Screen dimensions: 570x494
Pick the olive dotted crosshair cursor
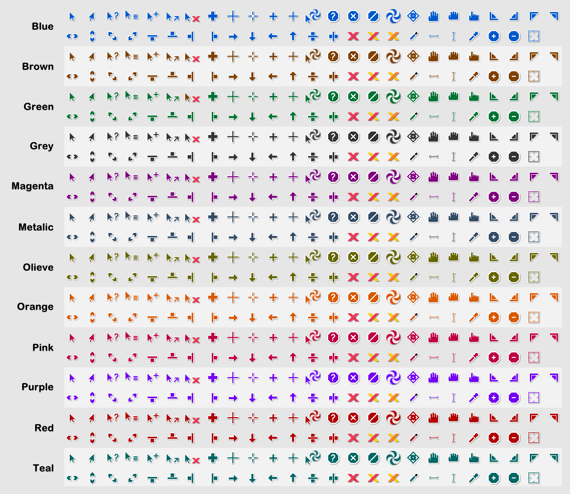point(253,258)
